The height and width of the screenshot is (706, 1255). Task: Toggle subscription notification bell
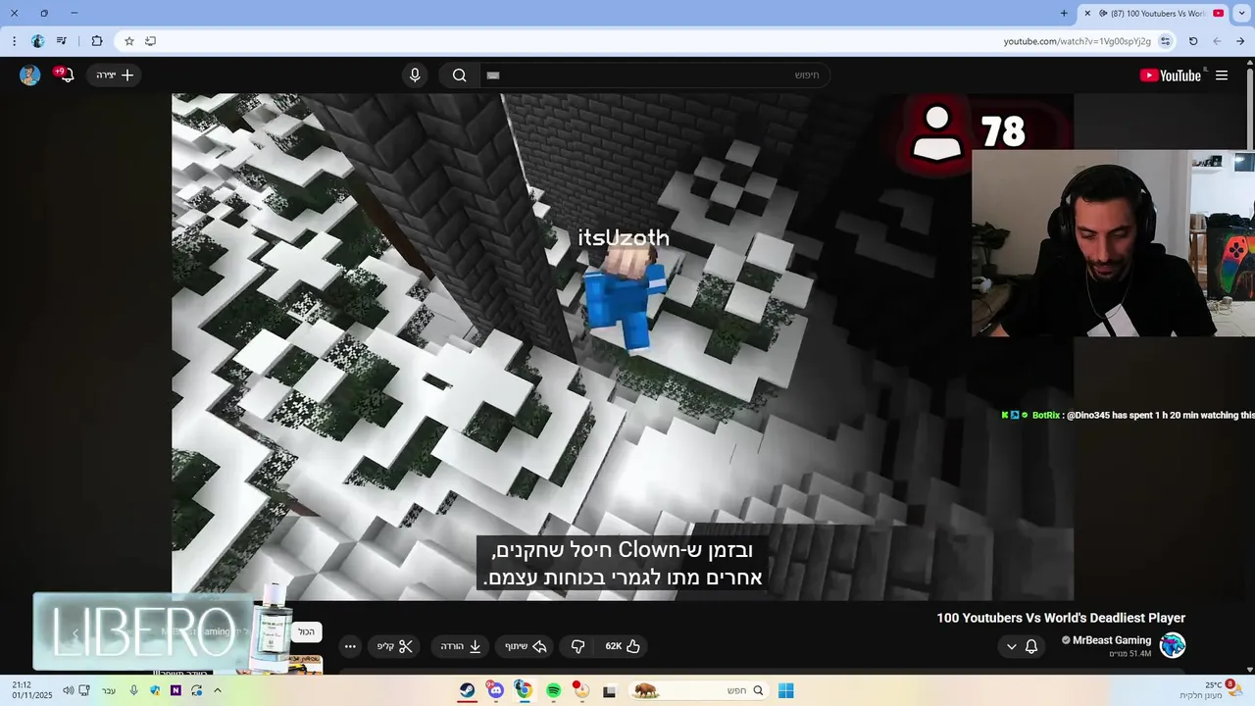1031,646
